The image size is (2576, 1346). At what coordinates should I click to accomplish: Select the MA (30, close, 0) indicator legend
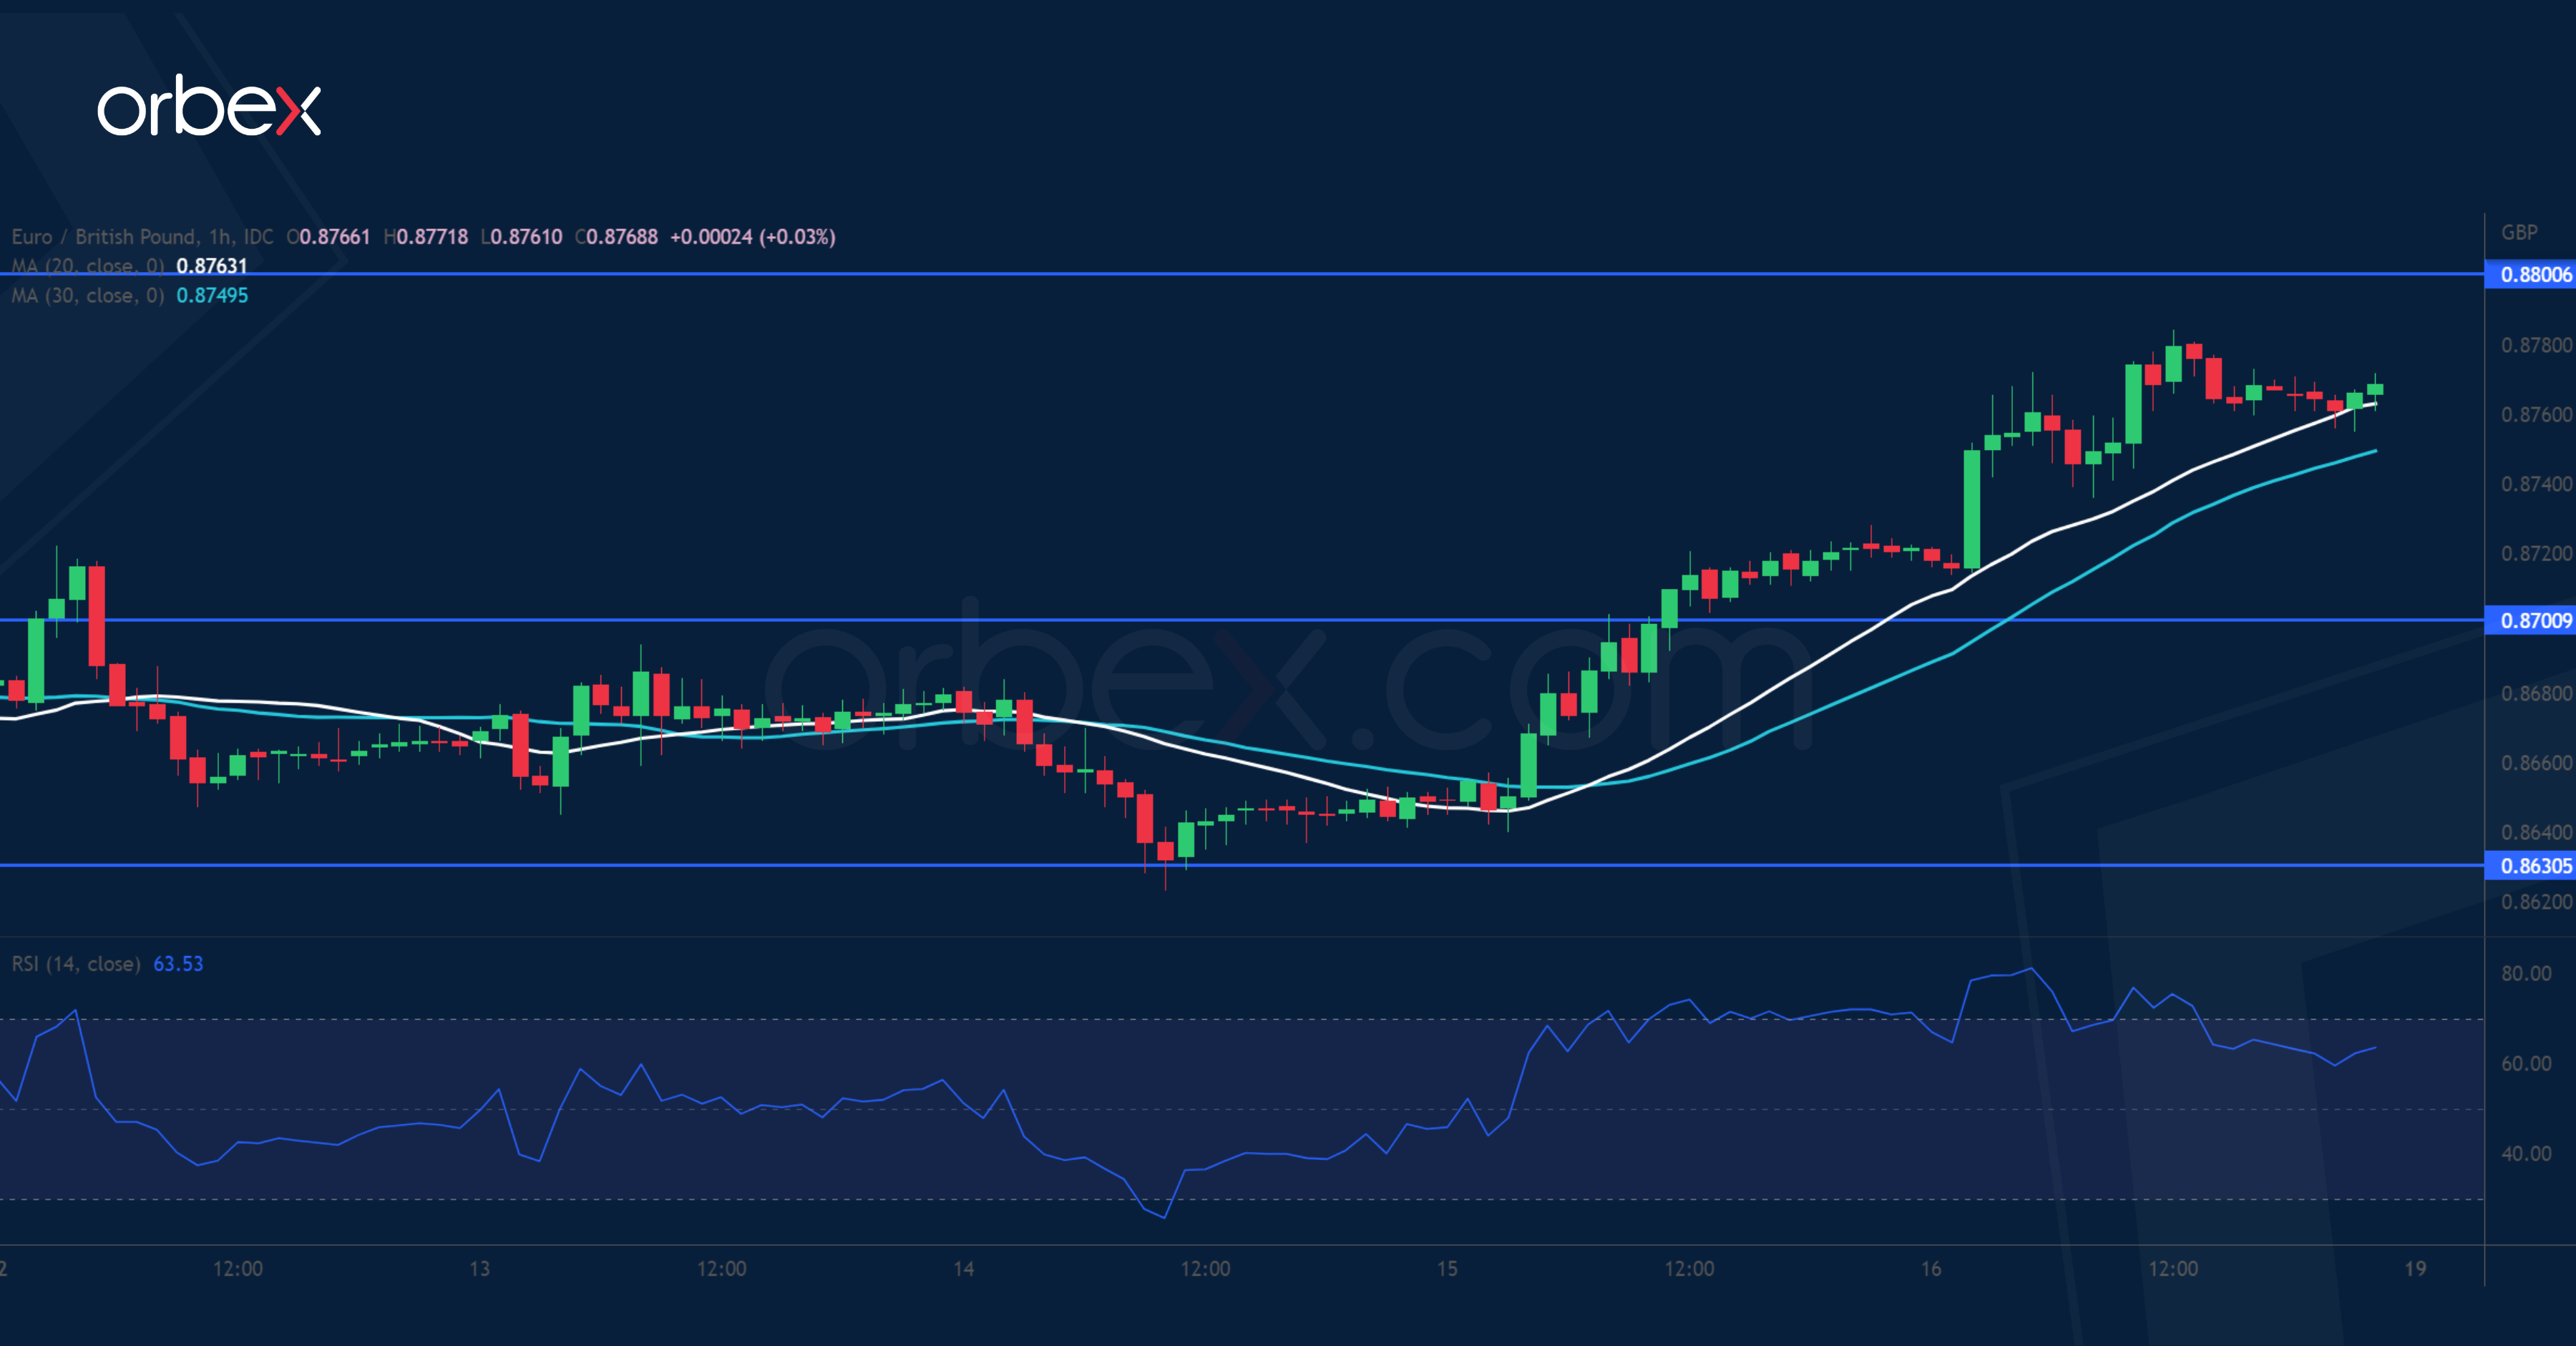click(88, 296)
